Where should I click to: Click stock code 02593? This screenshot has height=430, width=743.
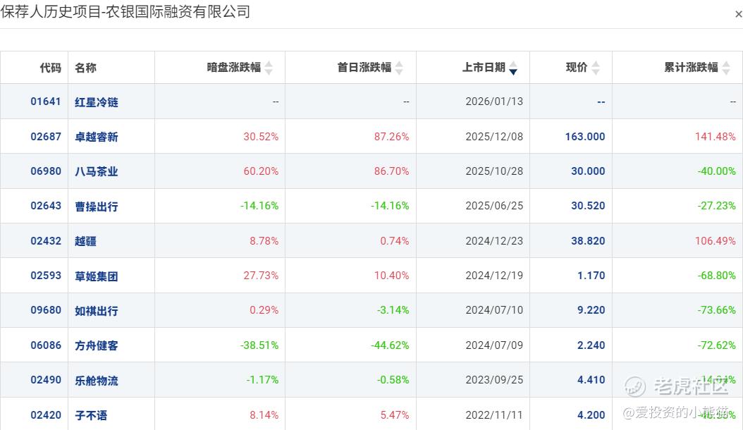(x=46, y=276)
